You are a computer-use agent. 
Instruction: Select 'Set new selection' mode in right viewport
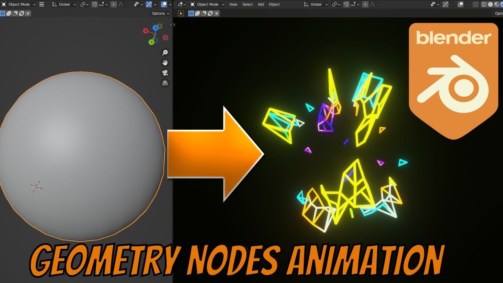[x=191, y=13]
